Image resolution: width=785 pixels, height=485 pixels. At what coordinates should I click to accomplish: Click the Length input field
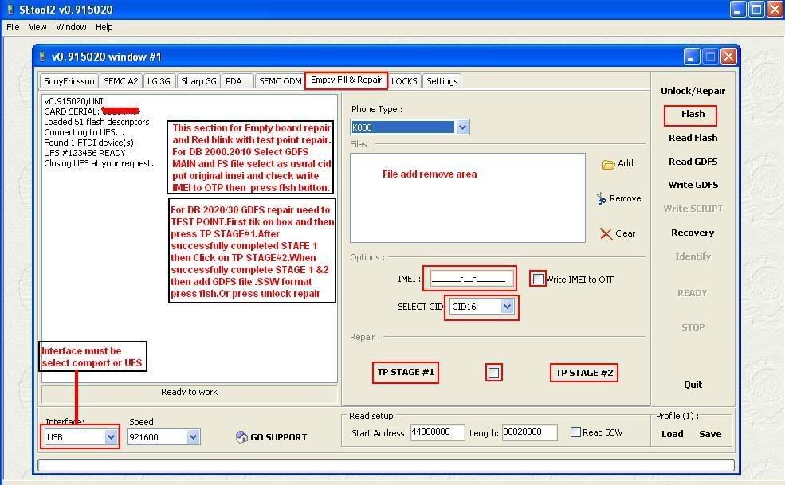pos(530,432)
